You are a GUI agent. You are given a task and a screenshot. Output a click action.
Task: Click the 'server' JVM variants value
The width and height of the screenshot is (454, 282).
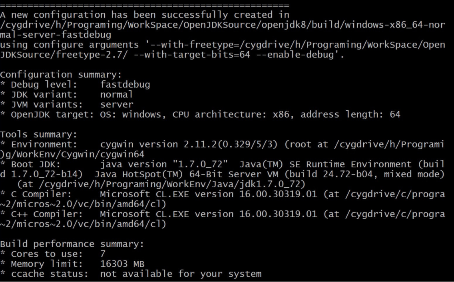point(117,104)
